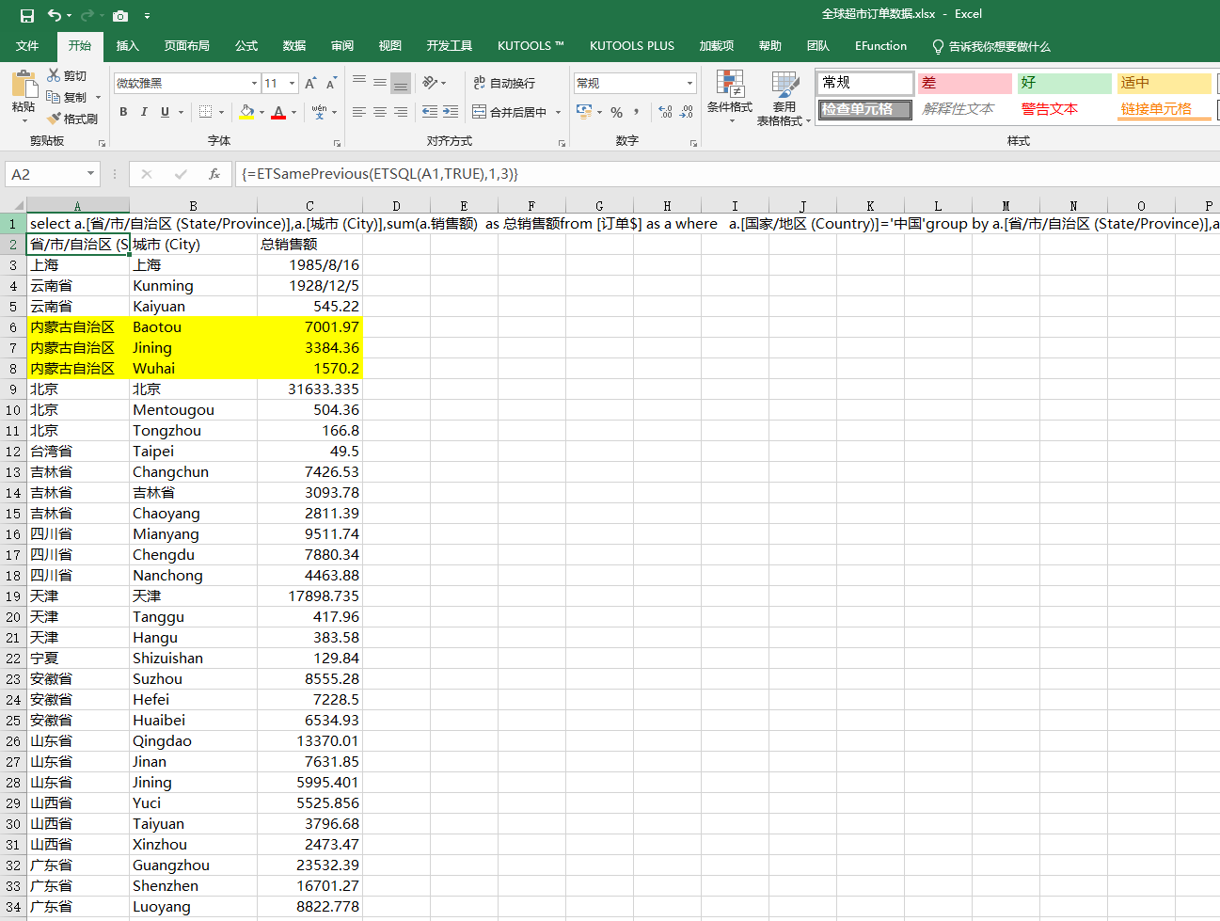Switch to the 公式 (Formulas) tab
1220x921 pixels.
[x=246, y=46]
